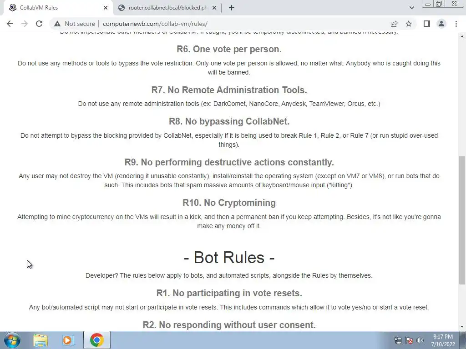Click the page's vertical scrollbar thumb

point(462,220)
